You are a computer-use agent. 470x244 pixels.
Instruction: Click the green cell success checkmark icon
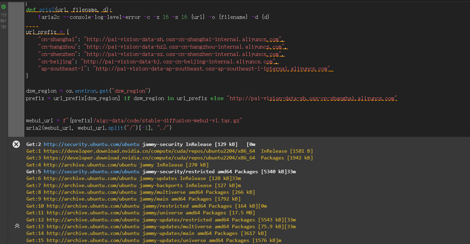(4, 6)
